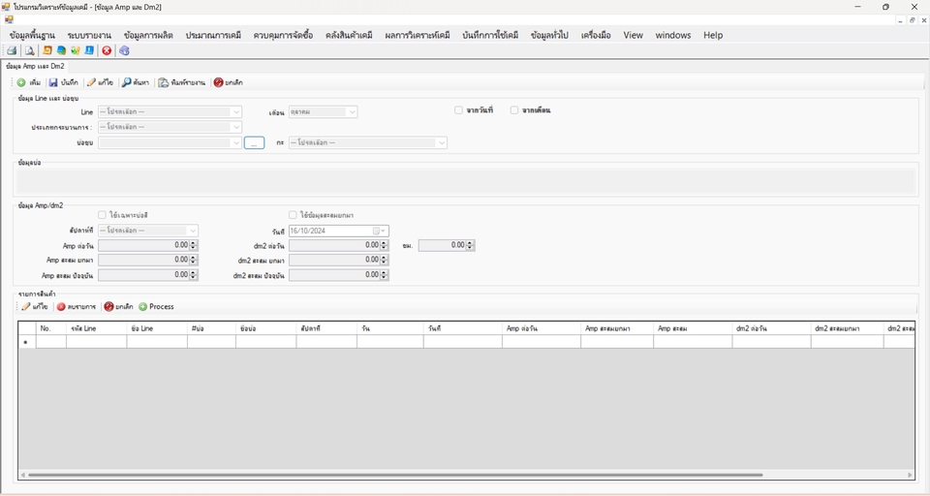
Task: Click the ชม. hours spinner arrows
Action: pos(471,245)
